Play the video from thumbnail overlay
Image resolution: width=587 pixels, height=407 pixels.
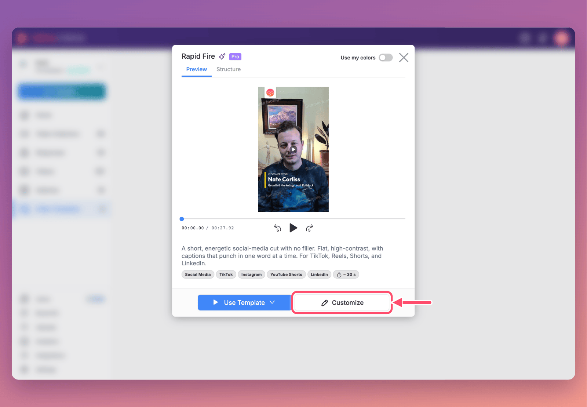[x=293, y=149]
